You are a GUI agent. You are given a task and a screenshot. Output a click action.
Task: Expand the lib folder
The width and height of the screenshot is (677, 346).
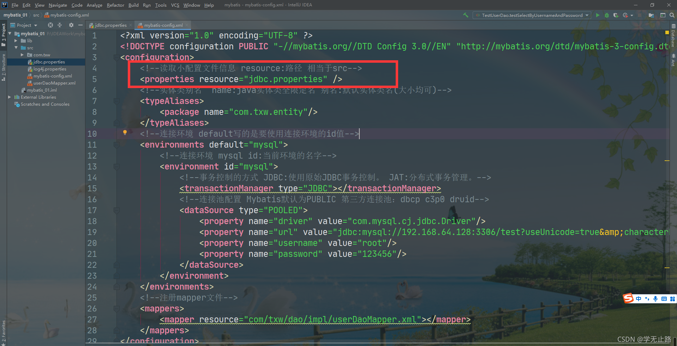(x=16, y=41)
